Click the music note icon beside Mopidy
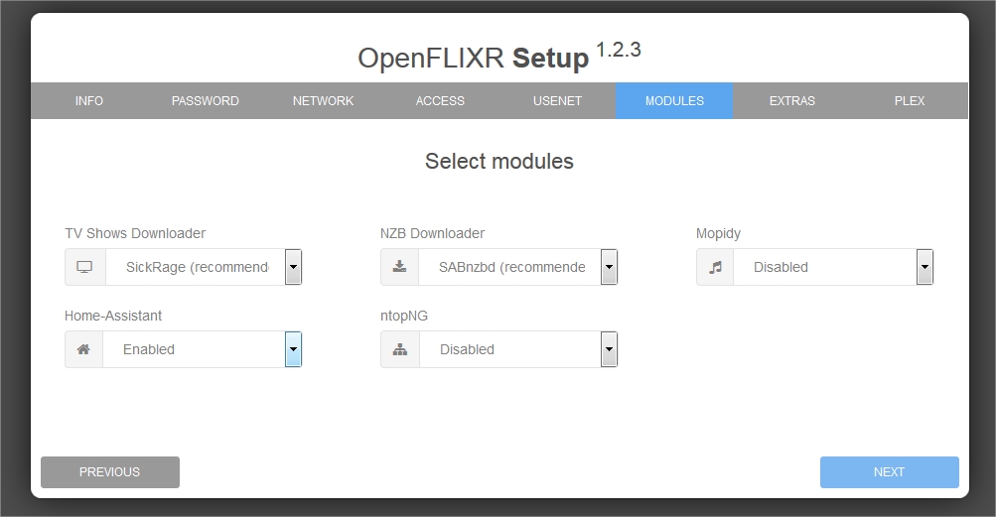996x517 pixels. point(715,267)
